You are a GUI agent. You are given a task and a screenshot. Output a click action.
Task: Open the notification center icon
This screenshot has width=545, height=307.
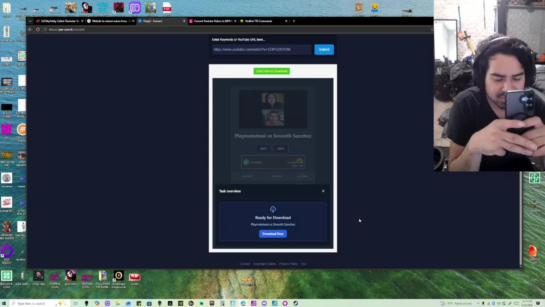(x=538, y=304)
